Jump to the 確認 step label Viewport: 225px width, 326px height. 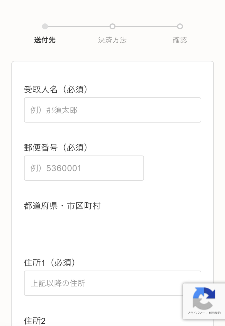point(180,40)
